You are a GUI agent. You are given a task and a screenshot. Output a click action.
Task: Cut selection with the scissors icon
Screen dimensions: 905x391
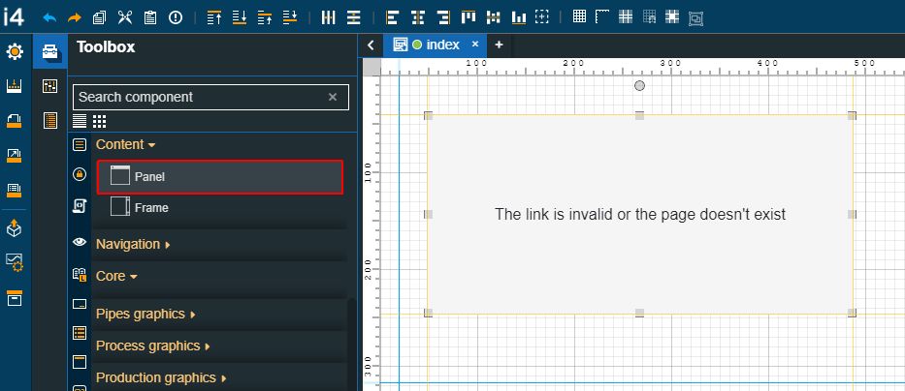[x=125, y=17]
